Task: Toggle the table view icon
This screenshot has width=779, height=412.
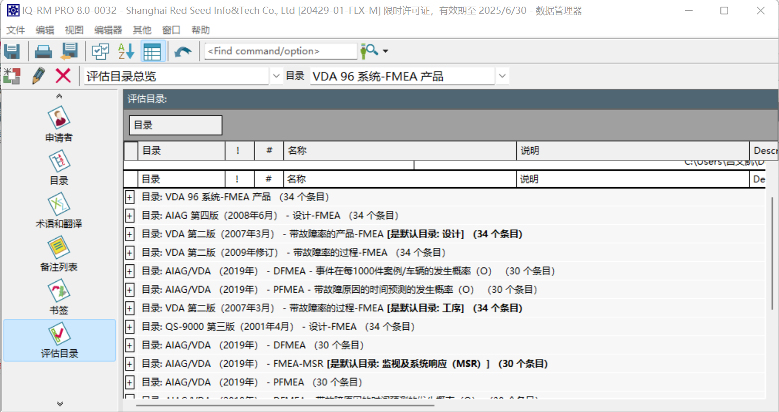Action: coord(153,51)
